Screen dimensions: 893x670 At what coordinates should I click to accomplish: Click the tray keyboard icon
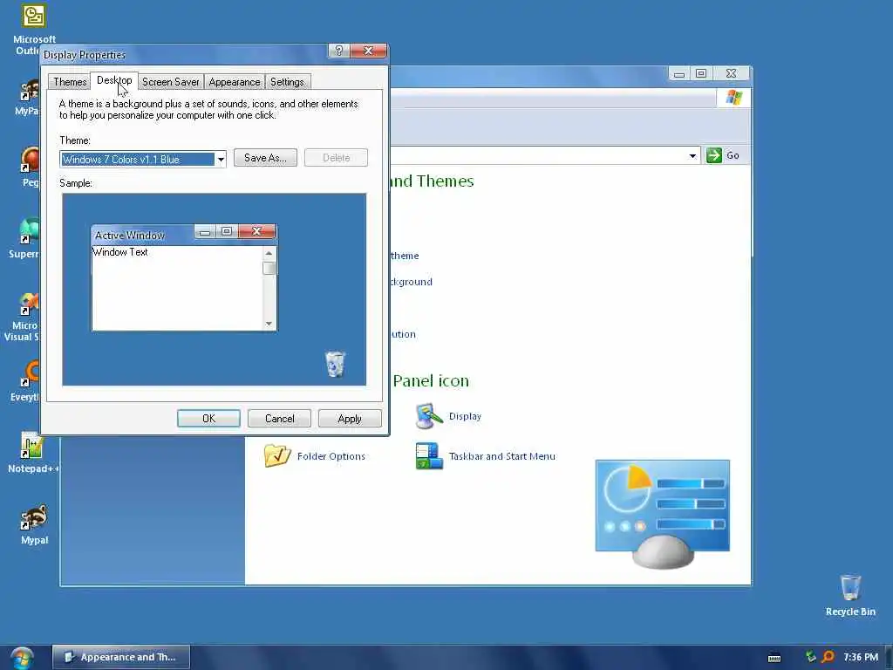(774, 658)
